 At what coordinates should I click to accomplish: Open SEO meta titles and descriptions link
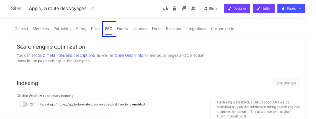(x=66, y=55)
